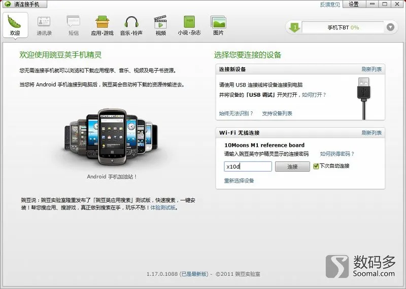Click the Android 手机加油站！ caption
Image resolution: width=406 pixels, height=289 pixels.
112,177
